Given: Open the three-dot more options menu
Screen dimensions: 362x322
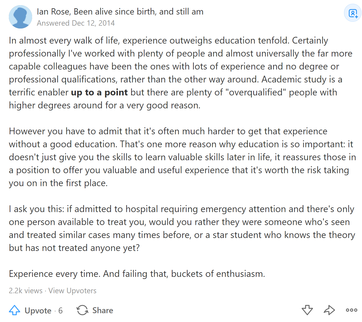Looking at the screenshot, I should 351,310.
